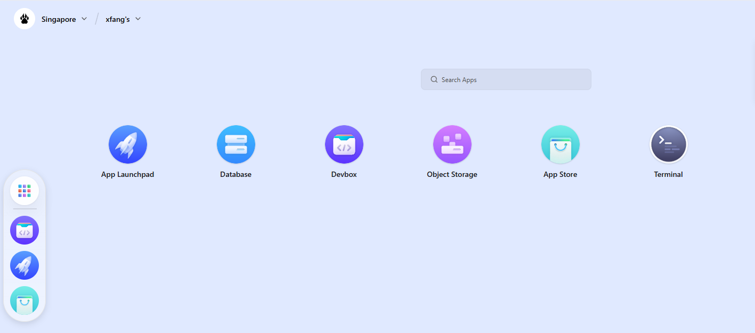
Task: Open the App Store bag icon in the grid
Action: [561, 144]
